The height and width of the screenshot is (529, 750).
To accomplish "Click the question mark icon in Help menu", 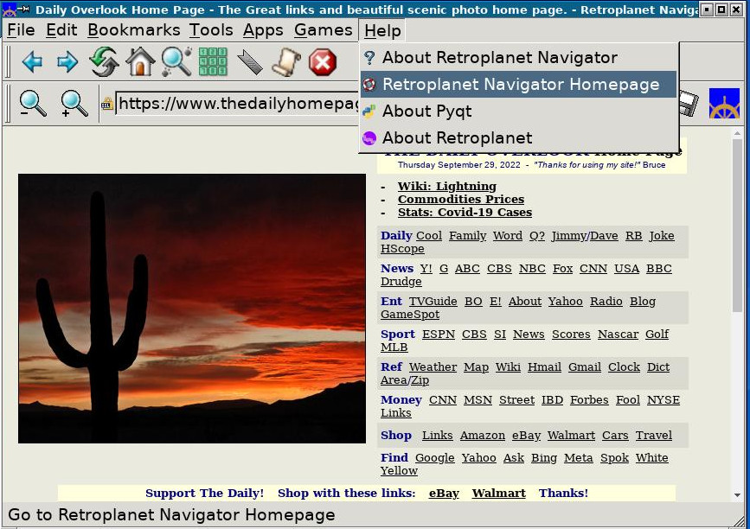I will point(369,58).
